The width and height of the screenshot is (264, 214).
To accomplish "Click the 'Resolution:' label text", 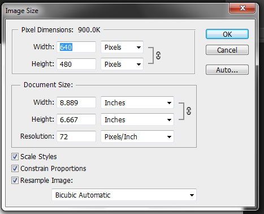I will [x=37, y=136].
